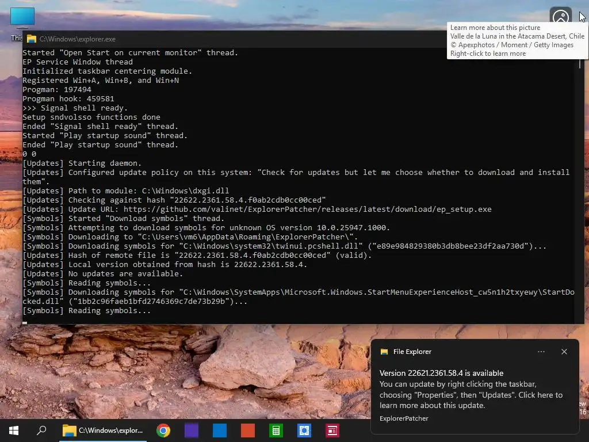Image resolution: width=589 pixels, height=442 pixels.
Task: Click the console title 'C:\Windows\explorer.exe'
Action: point(78,39)
